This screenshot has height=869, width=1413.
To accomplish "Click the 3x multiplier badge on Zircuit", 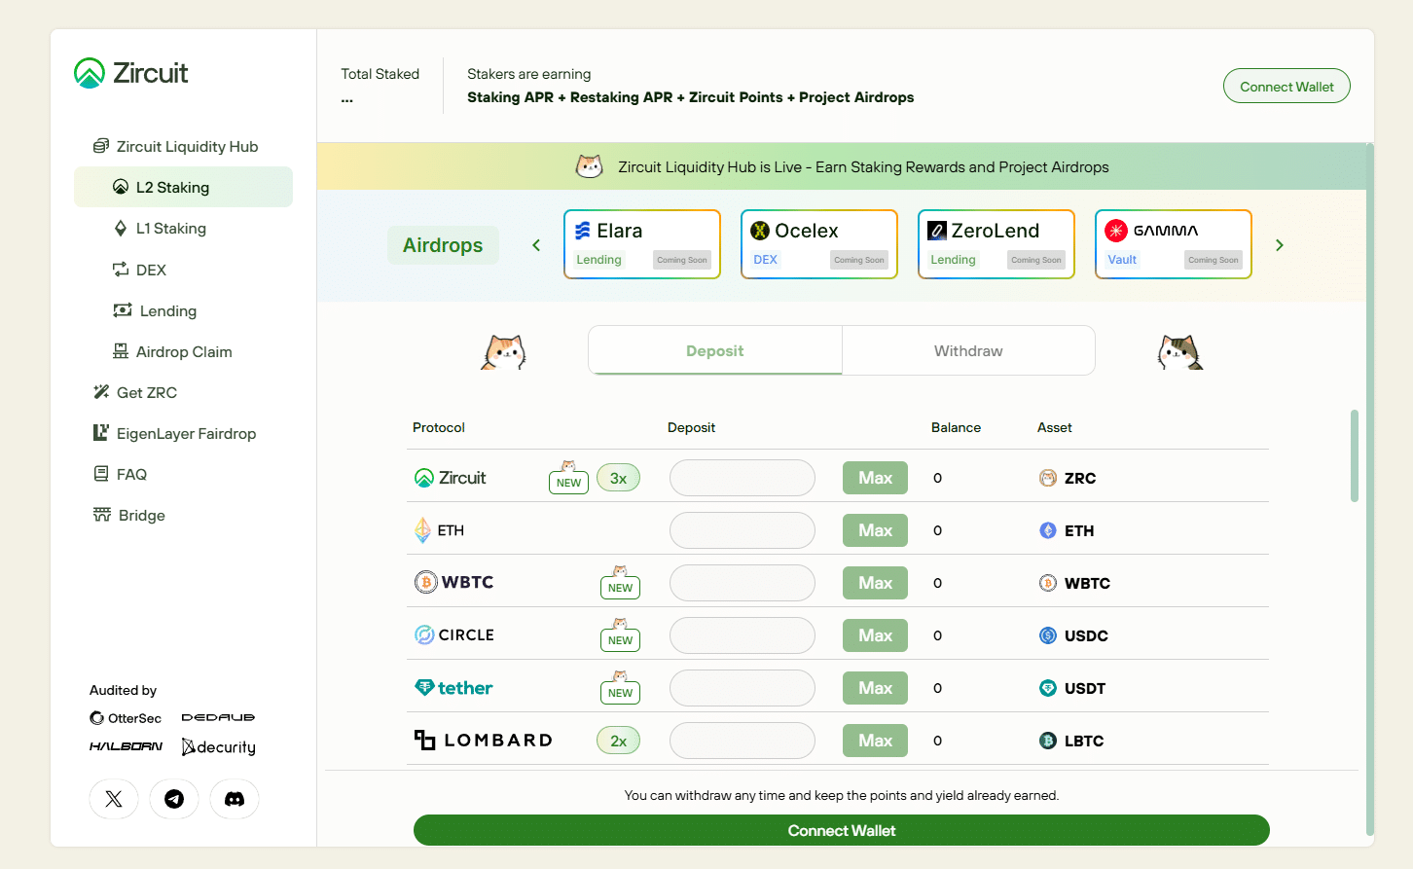I will coord(618,478).
